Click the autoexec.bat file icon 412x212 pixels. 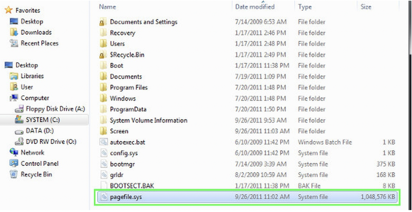103,142
